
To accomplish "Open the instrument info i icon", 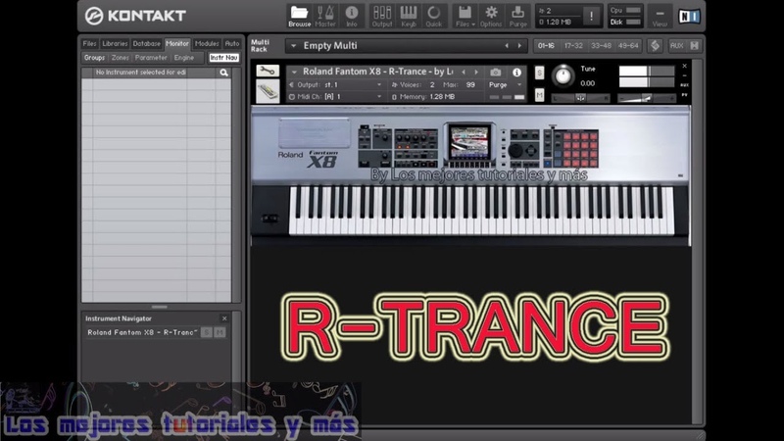I will coord(516,72).
